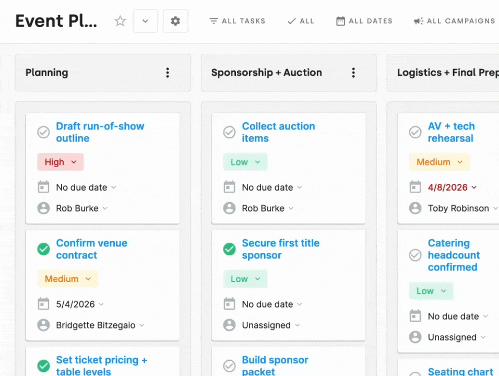Open Seating chart task

pyautogui.click(x=460, y=371)
